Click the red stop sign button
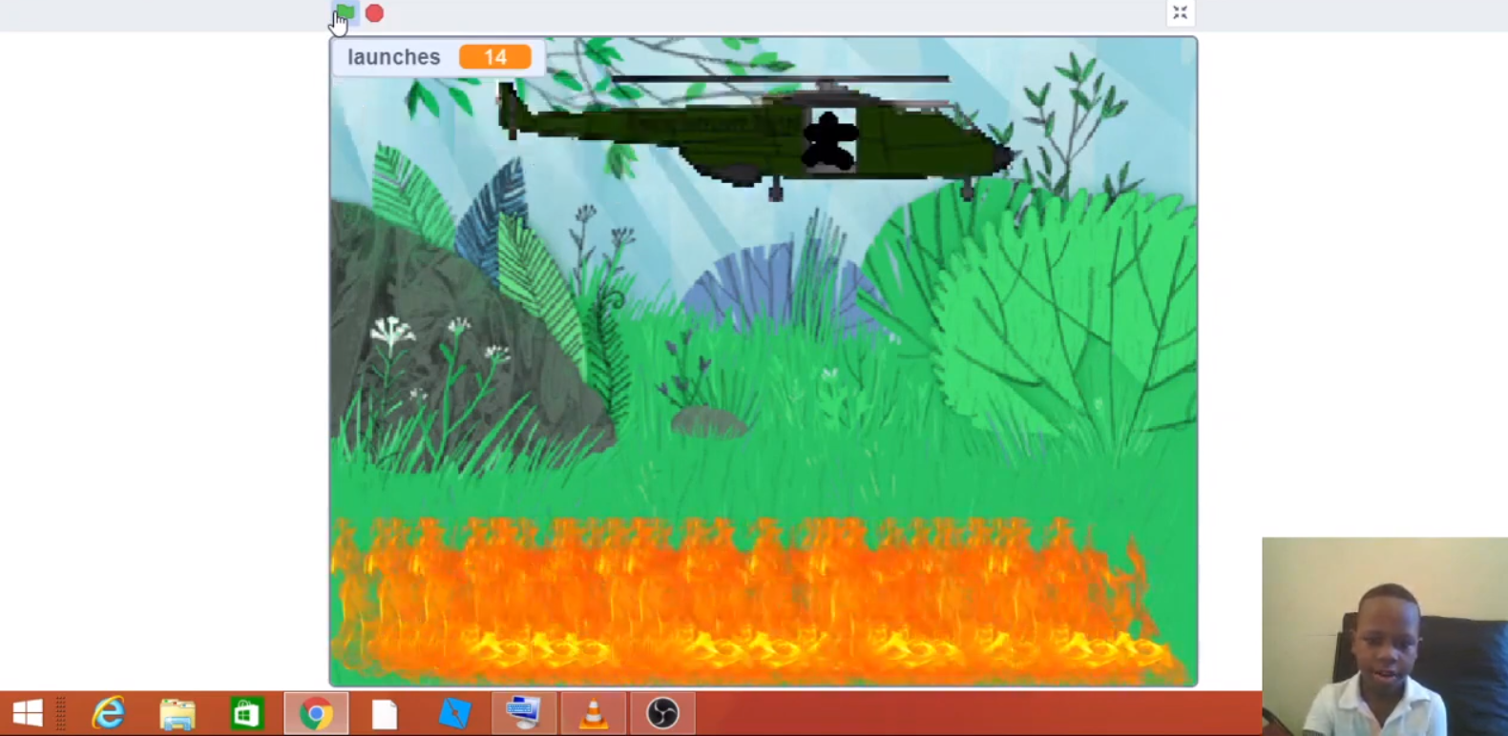This screenshot has height=736, width=1508. [375, 13]
